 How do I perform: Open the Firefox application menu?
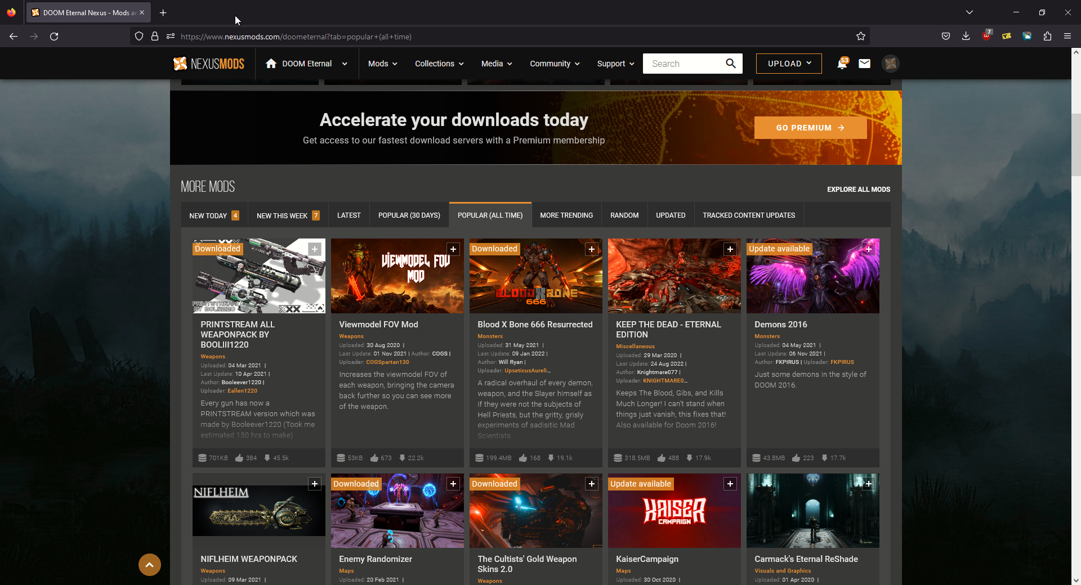click(x=1067, y=37)
